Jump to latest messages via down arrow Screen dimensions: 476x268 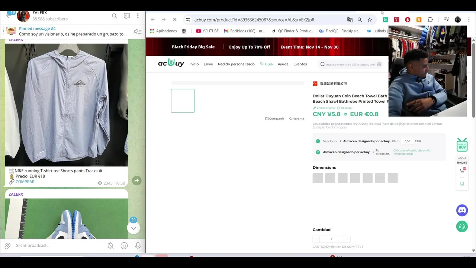tap(133, 228)
